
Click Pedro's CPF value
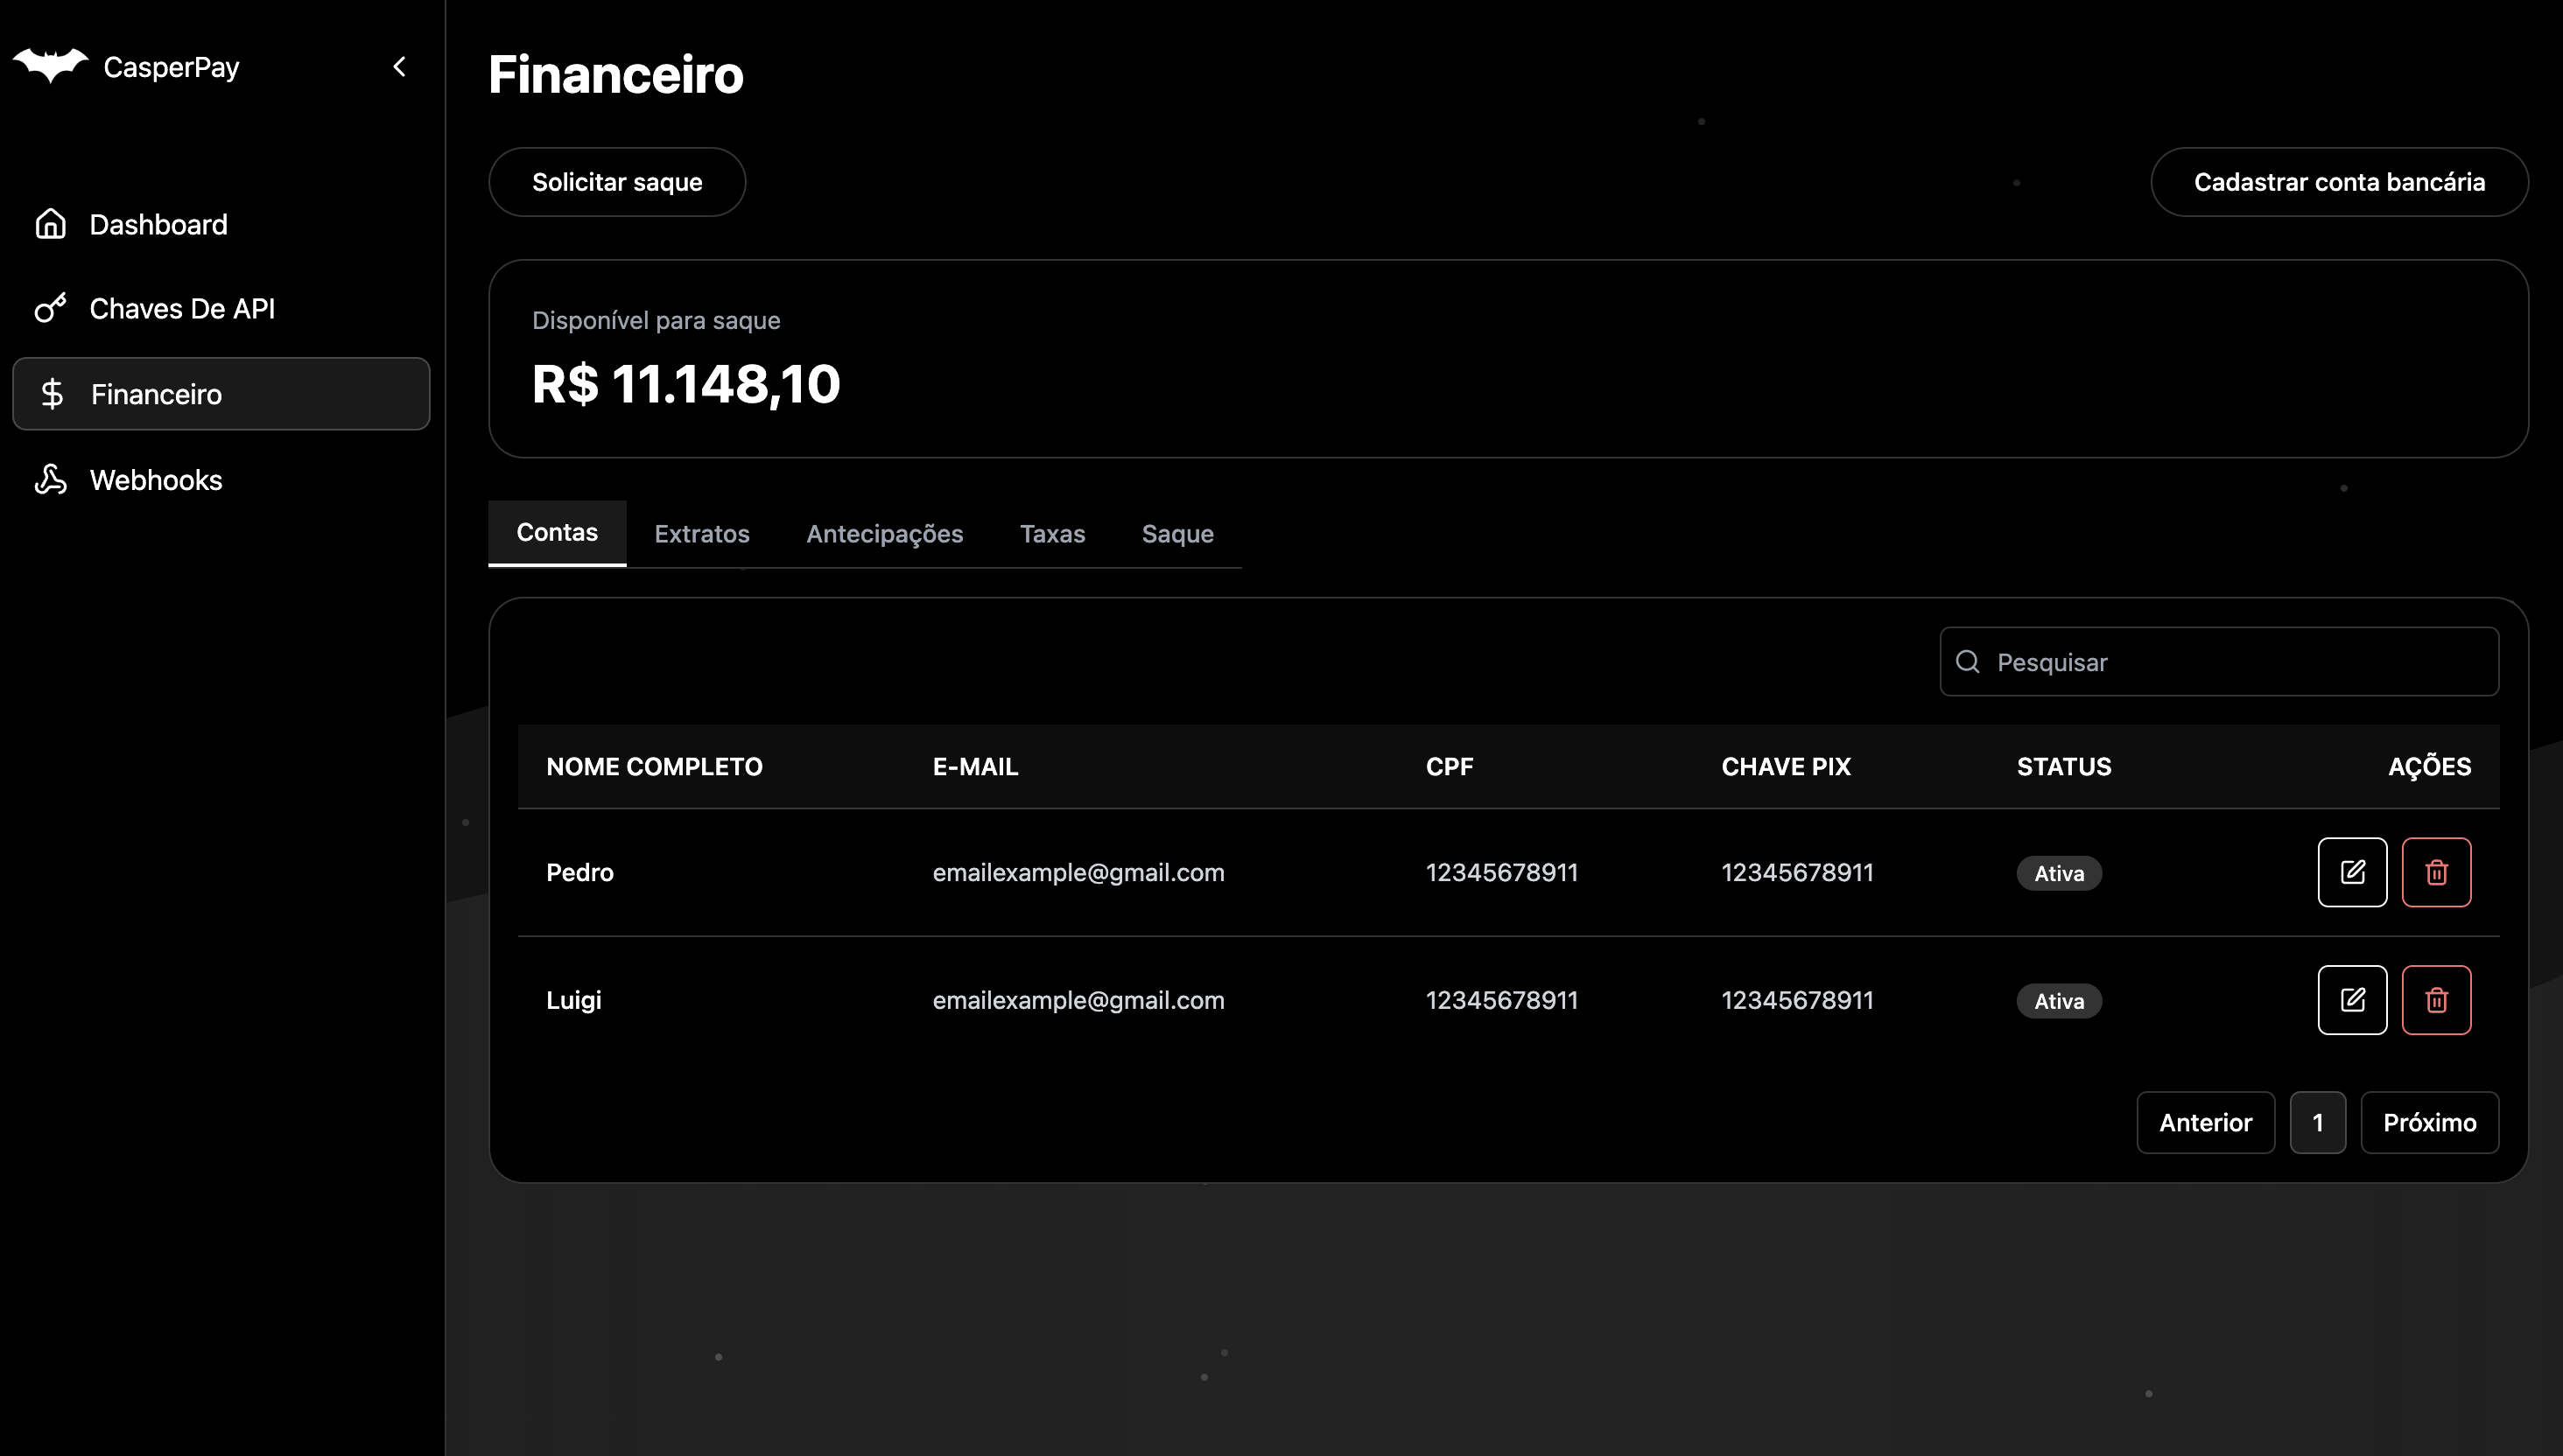pos(1501,873)
